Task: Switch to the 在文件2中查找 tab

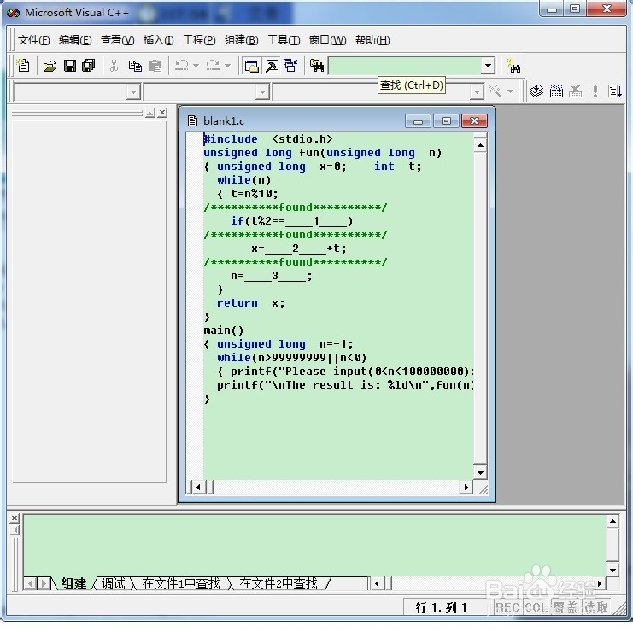Action: pyautogui.click(x=278, y=583)
